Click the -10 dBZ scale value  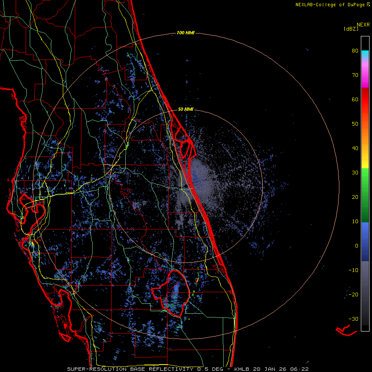pos(353,270)
